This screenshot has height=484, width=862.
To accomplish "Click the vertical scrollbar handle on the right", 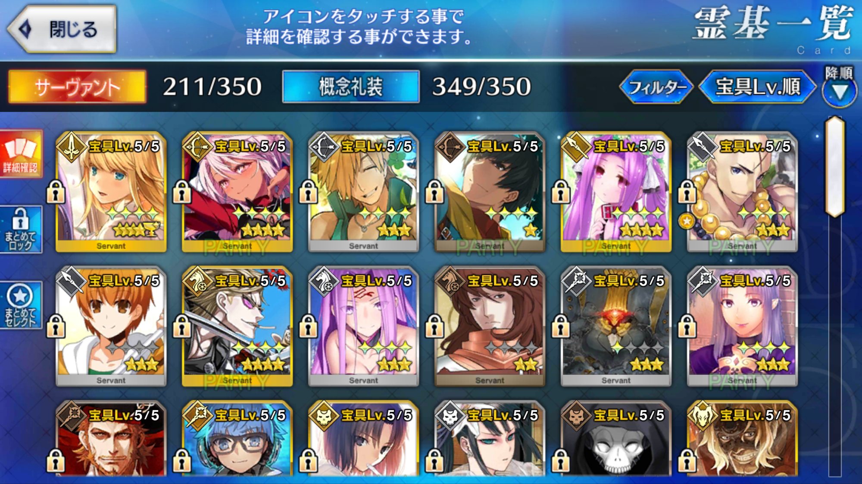I will point(835,166).
